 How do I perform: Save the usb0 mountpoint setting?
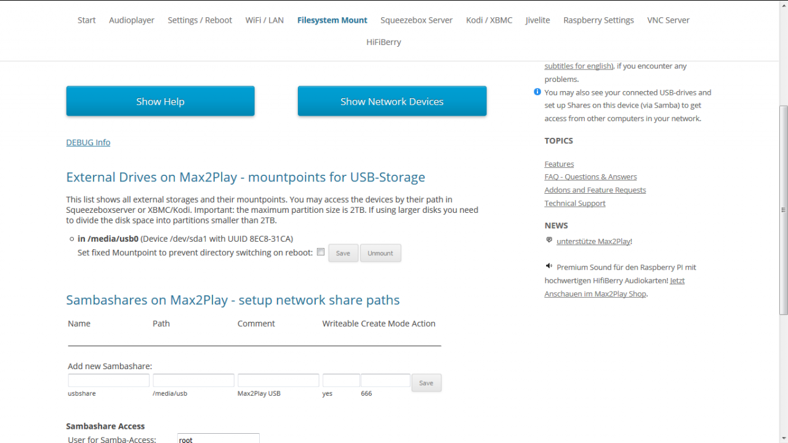click(x=343, y=253)
